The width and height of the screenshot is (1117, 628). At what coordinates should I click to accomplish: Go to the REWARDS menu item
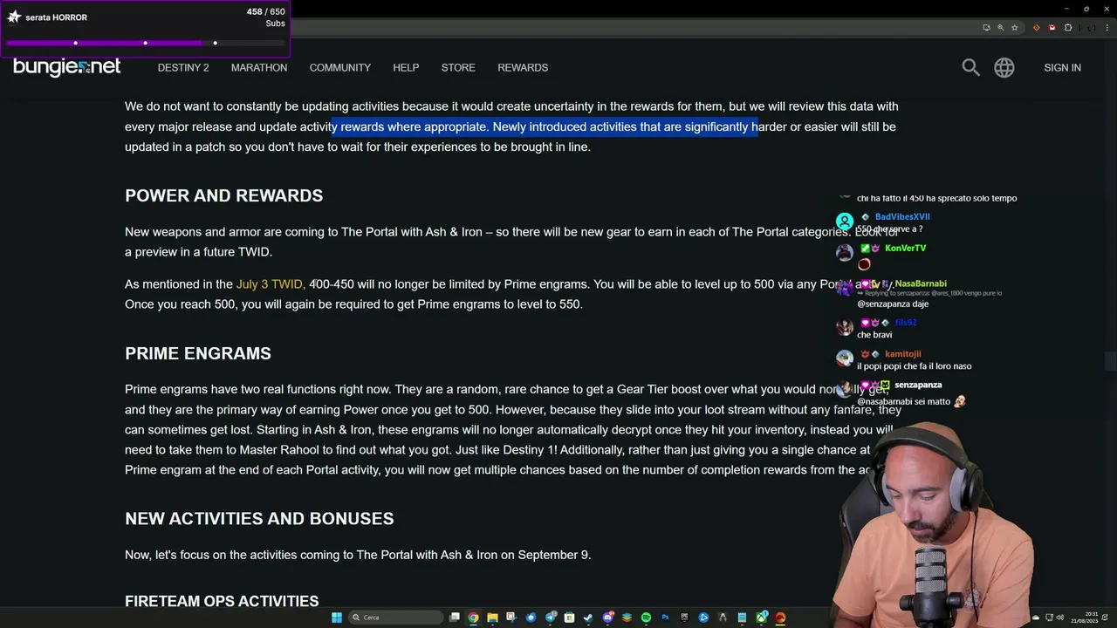tap(523, 67)
